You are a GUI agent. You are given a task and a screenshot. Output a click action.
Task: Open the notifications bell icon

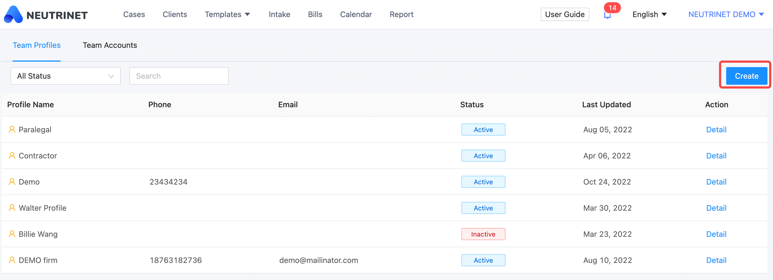(x=607, y=16)
